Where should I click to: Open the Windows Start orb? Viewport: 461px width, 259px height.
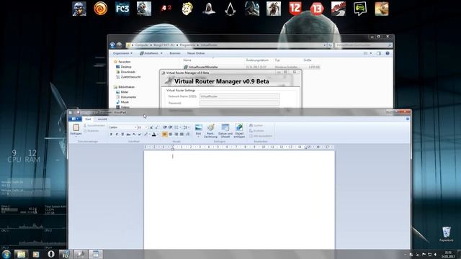6,254
